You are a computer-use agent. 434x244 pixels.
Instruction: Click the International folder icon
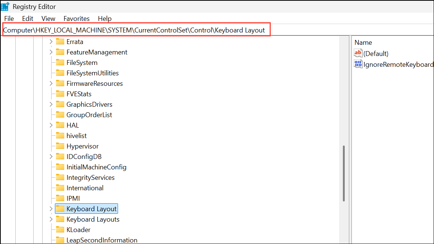[x=60, y=188]
